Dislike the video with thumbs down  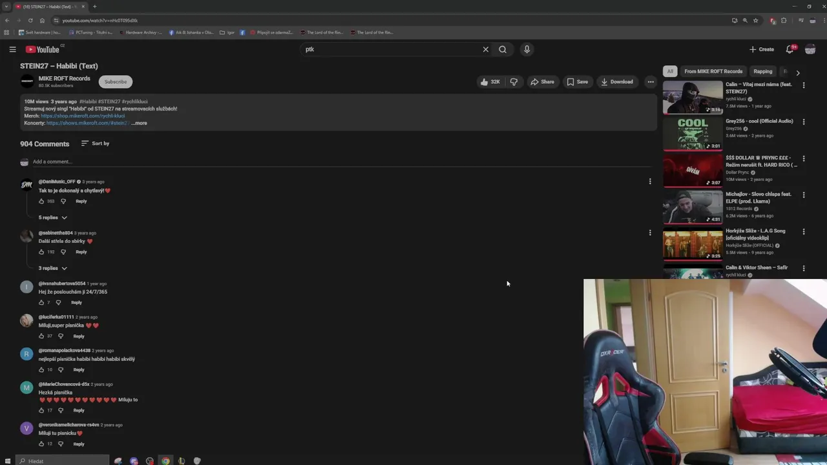coord(514,82)
